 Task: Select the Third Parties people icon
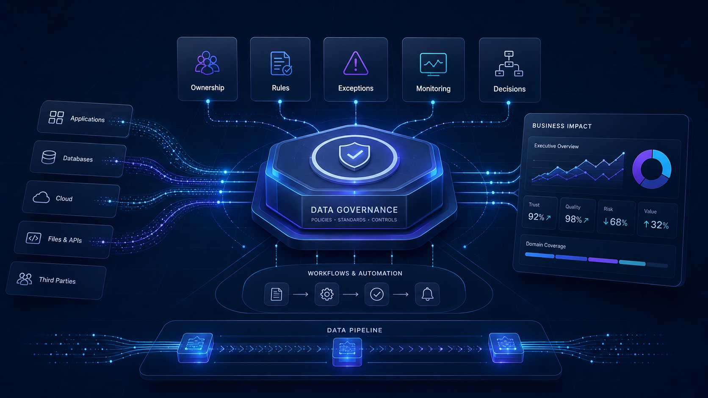click(x=25, y=278)
